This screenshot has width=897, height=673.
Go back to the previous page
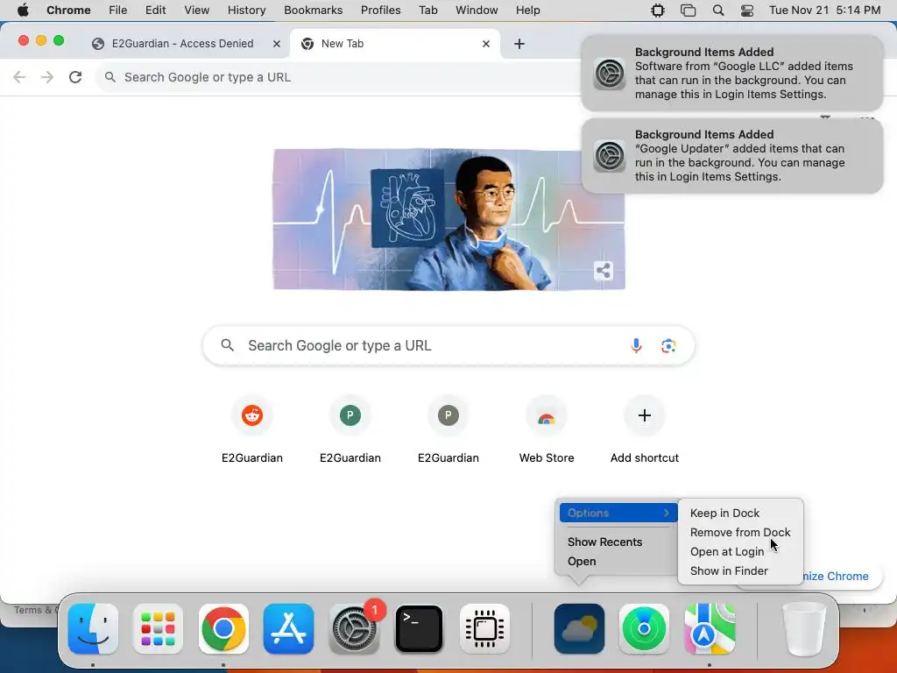pos(19,77)
